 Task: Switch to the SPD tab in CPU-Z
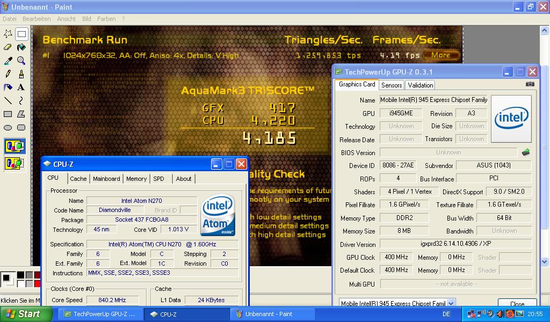pos(158,179)
